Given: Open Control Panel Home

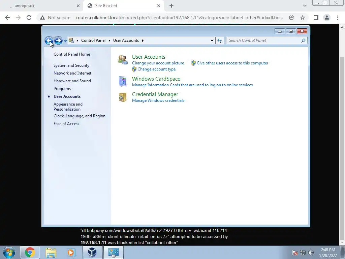Looking at the screenshot, I should tap(72, 54).
